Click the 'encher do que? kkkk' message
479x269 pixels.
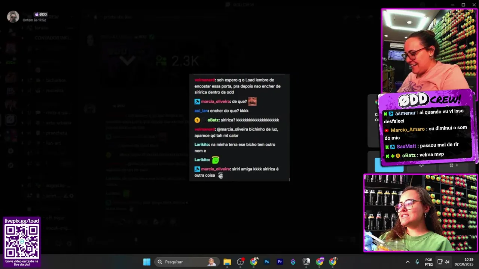[222, 111]
